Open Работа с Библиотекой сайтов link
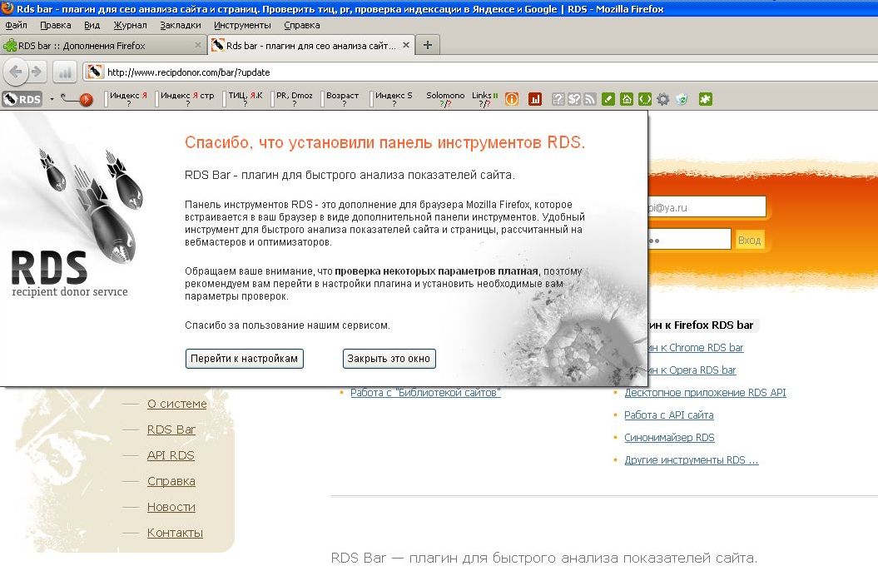The image size is (878, 571). click(425, 392)
